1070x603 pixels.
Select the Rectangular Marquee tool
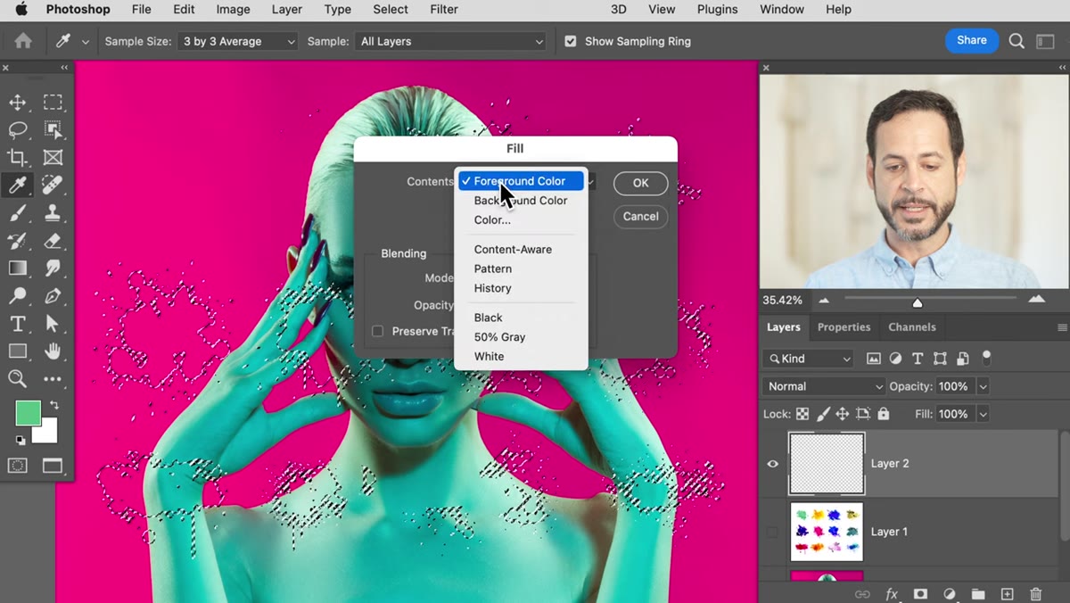(x=53, y=102)
